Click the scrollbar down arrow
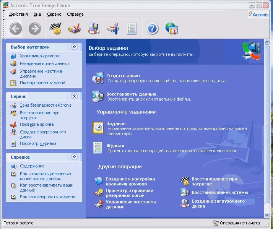273x229 pixels. 266,215
